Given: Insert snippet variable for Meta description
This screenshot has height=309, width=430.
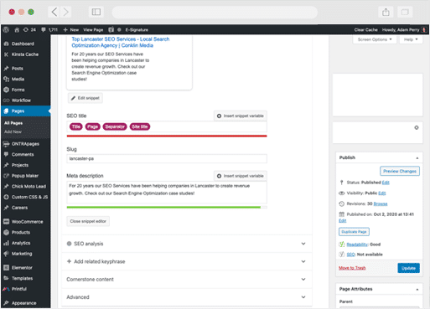Looking at the screenshot, I should tap(241, 176).
